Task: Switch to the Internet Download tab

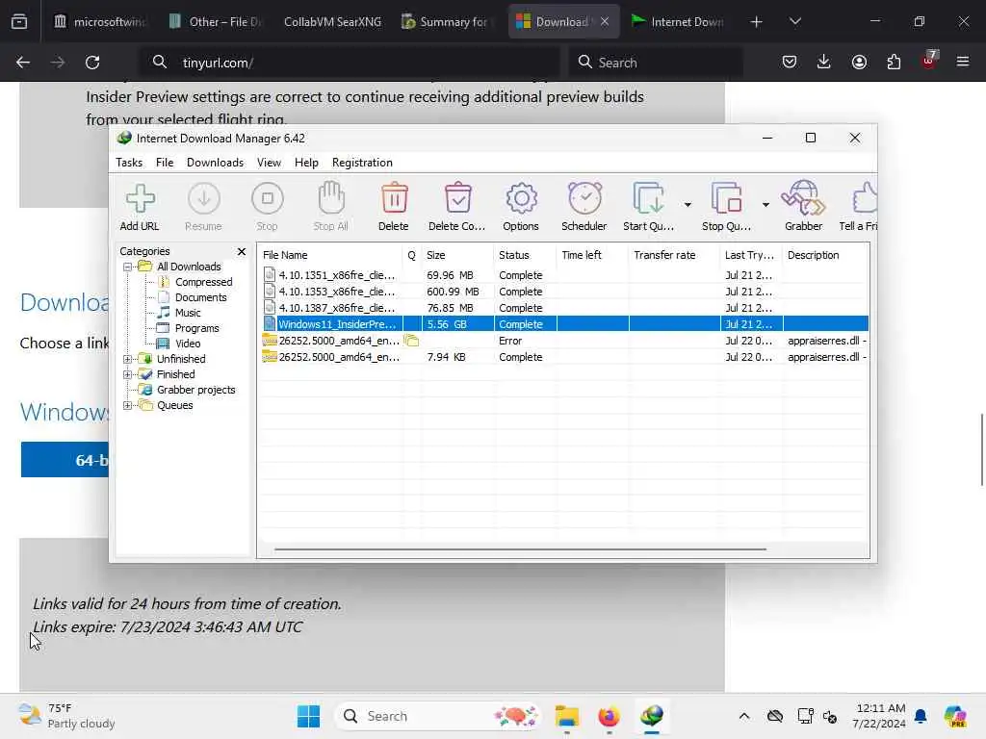Action: click(x=678, y=22)
